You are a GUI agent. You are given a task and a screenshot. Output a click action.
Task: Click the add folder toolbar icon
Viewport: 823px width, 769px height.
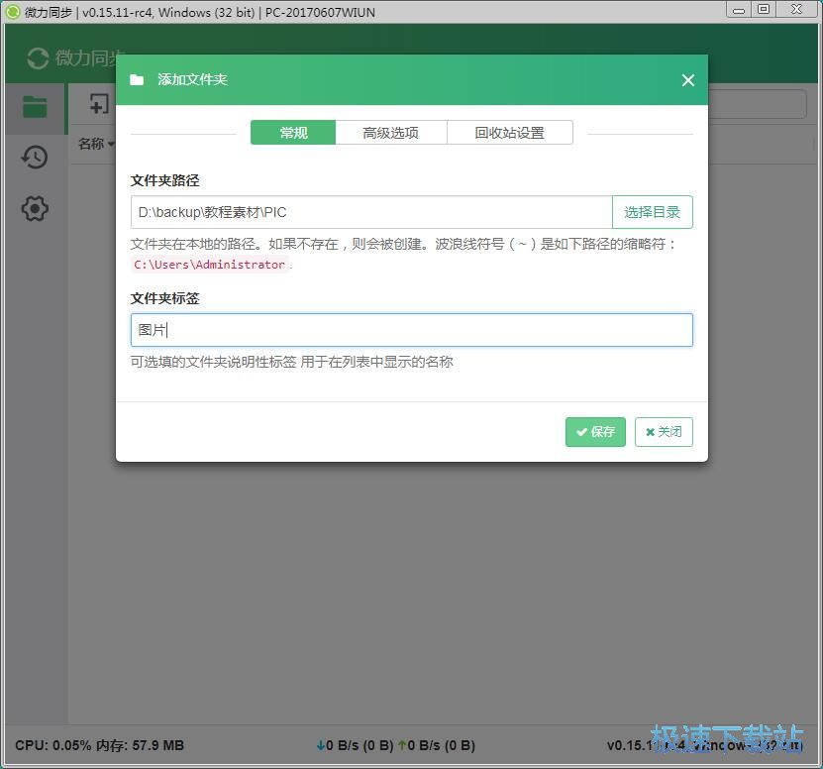click(96, 104)
